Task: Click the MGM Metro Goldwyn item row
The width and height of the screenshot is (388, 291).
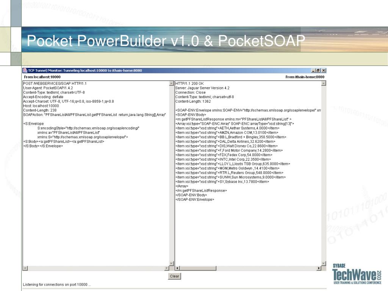Action: tap(227, 168)
